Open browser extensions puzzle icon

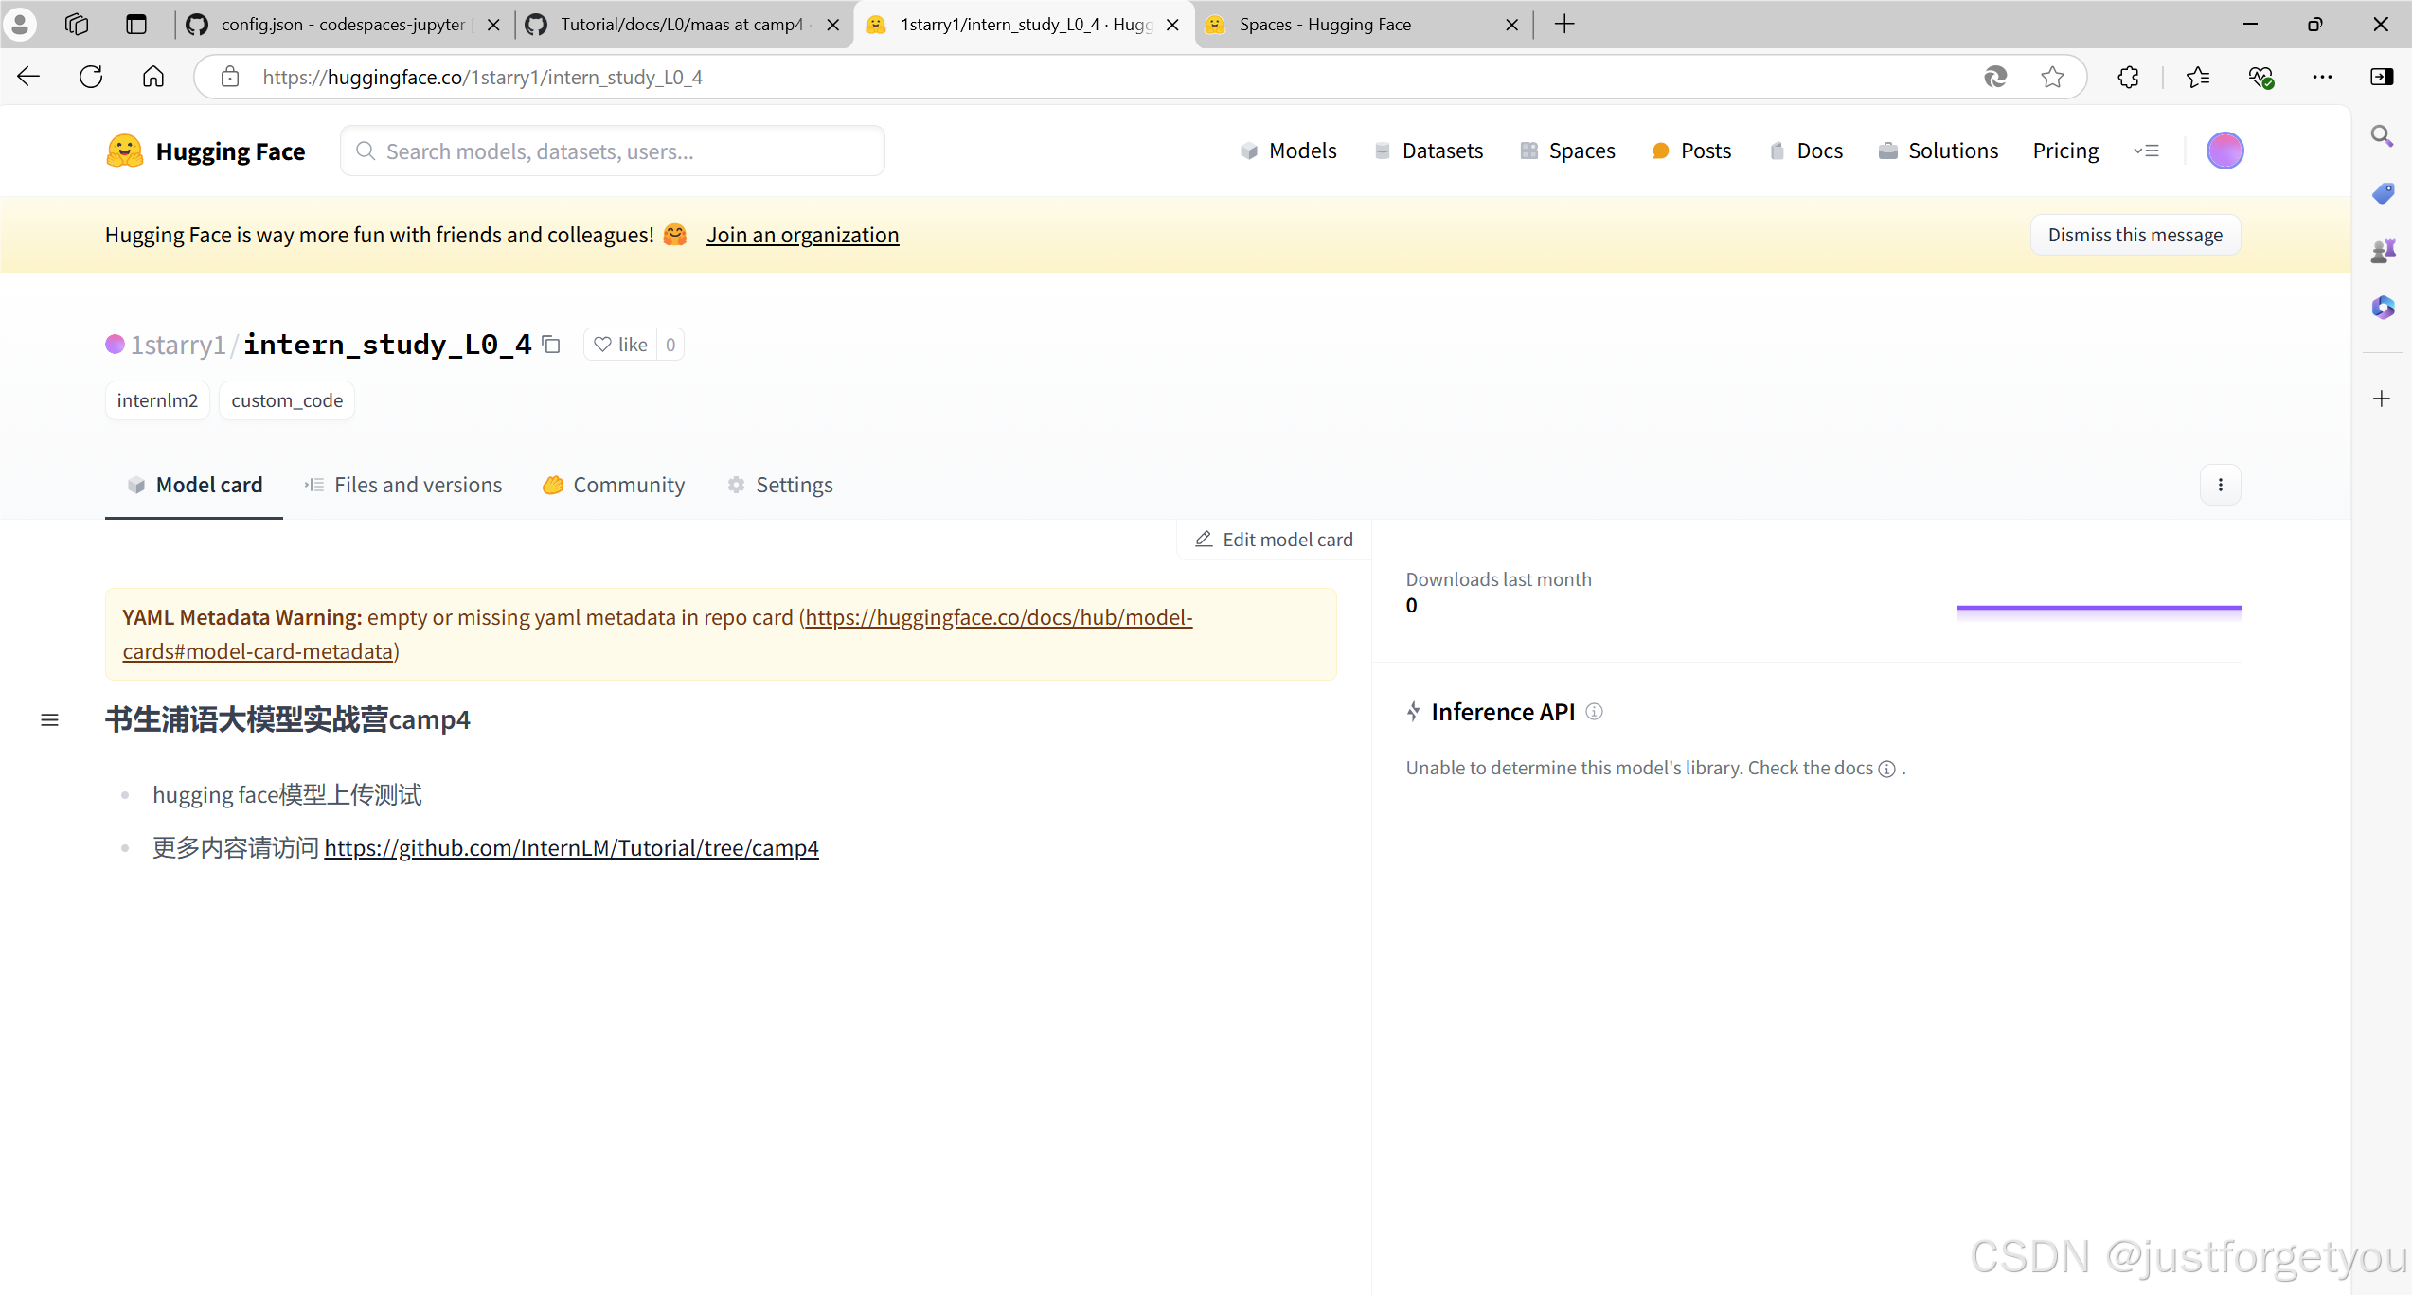pyautogui.click(x=2128, y=78)
